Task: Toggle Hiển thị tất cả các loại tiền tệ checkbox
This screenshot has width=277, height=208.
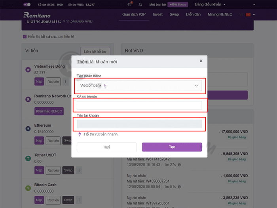Action: tap(25, 36)
